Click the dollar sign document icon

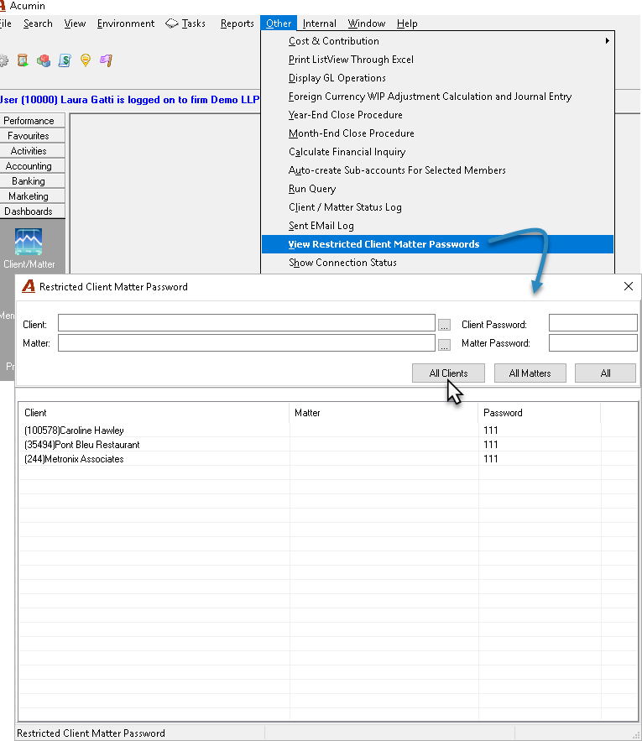65,60
